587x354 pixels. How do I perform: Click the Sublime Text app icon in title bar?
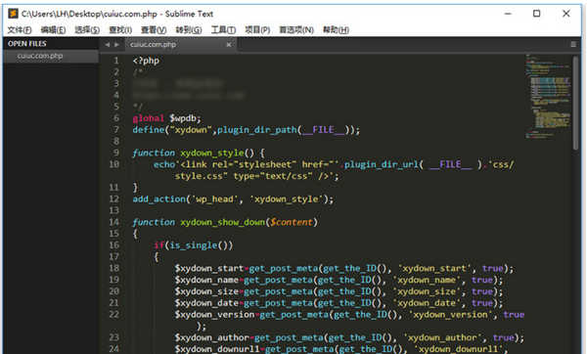tap(13, 14)
